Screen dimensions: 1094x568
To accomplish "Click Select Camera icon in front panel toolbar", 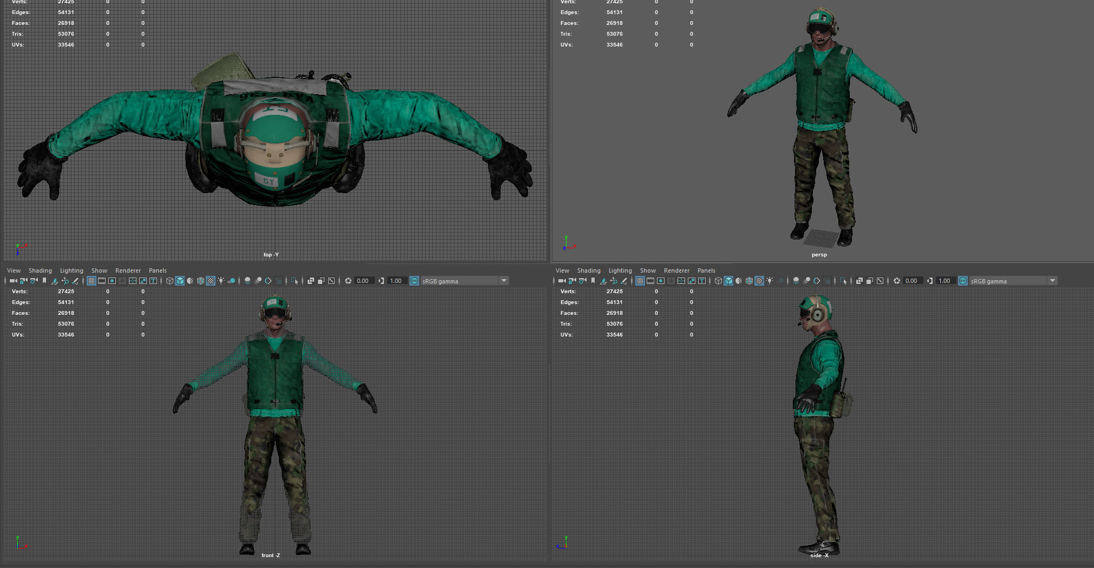I will coord(13,281).
